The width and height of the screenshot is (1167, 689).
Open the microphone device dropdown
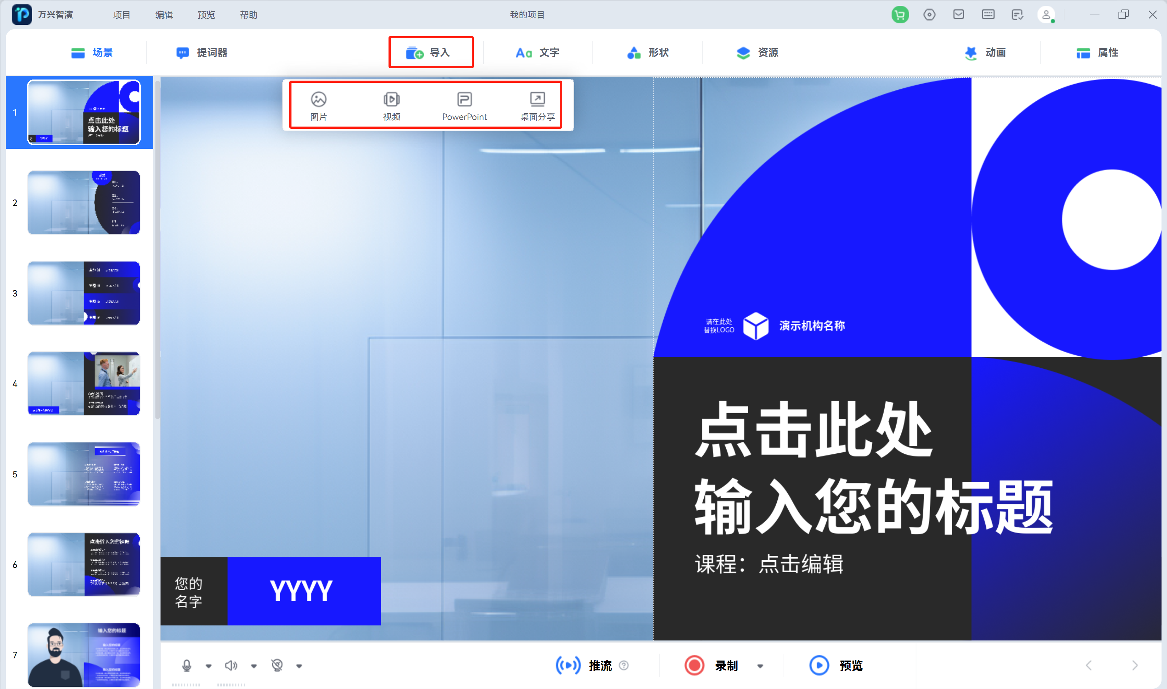pyautogui.click(x=209, y=665)
